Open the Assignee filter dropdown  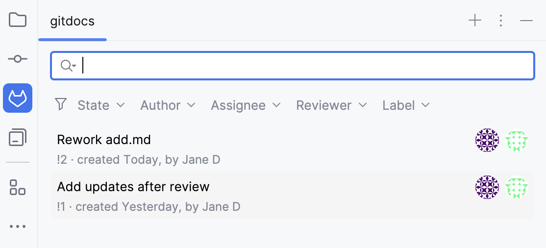point(246,105)
